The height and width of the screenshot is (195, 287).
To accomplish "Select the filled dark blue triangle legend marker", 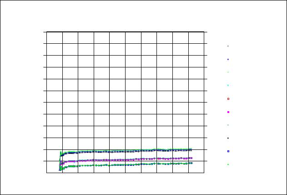I will coord(228,59).
